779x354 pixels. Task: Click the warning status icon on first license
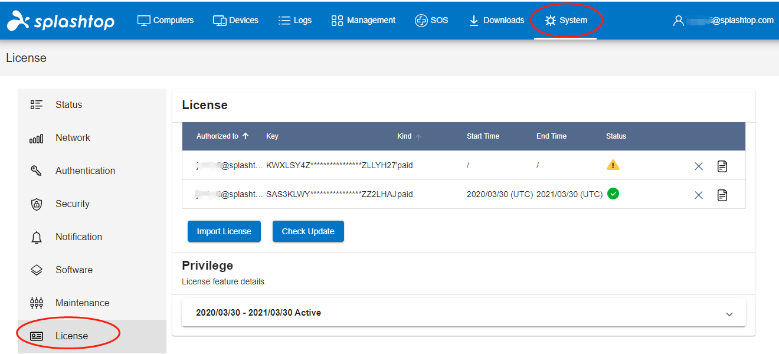(x=613, y=165)
